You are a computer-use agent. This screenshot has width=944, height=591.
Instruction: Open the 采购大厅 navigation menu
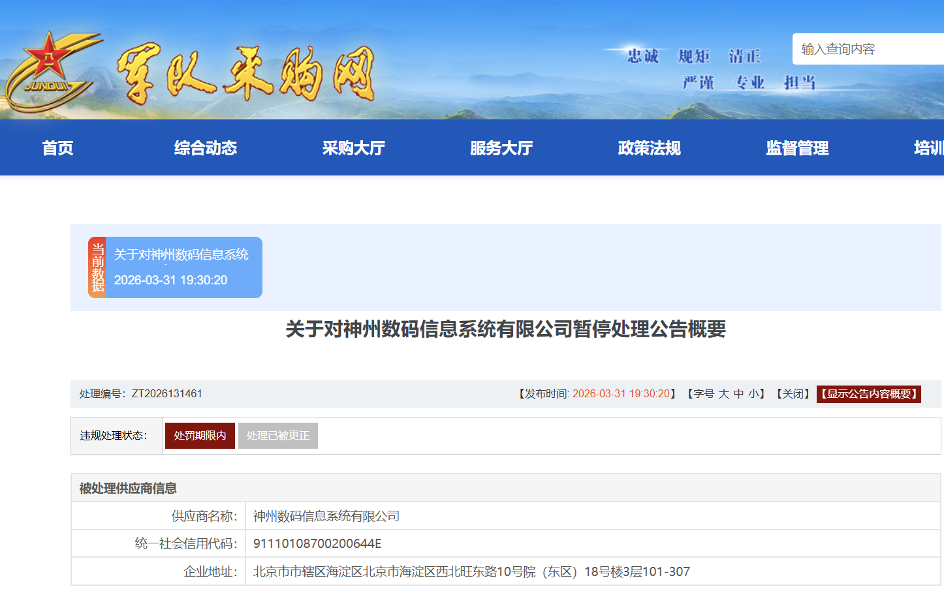353,148
